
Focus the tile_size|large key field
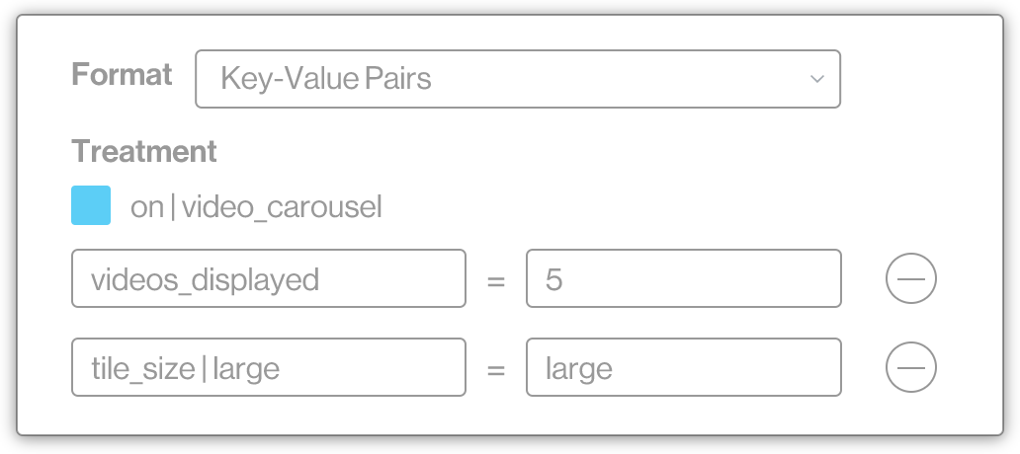268,368
